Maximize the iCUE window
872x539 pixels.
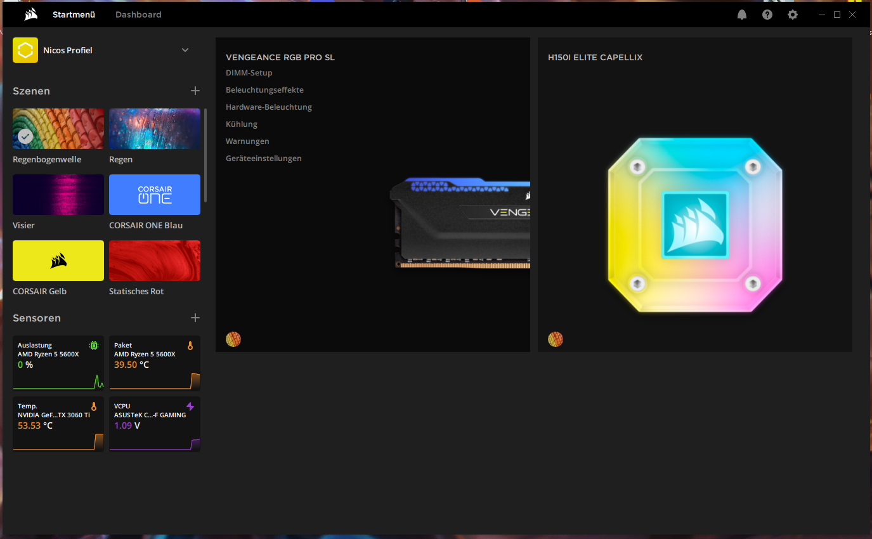(x=837, y=15)
